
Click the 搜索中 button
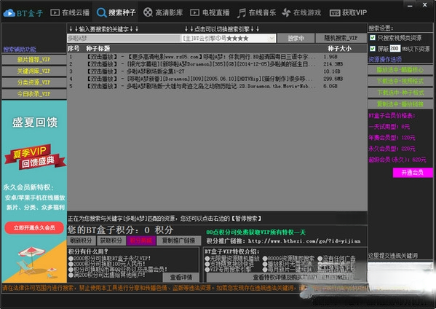[296, 38]
